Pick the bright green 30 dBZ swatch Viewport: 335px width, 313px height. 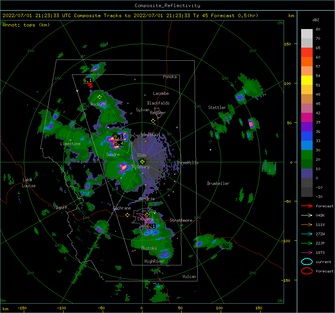pos(307,154)
